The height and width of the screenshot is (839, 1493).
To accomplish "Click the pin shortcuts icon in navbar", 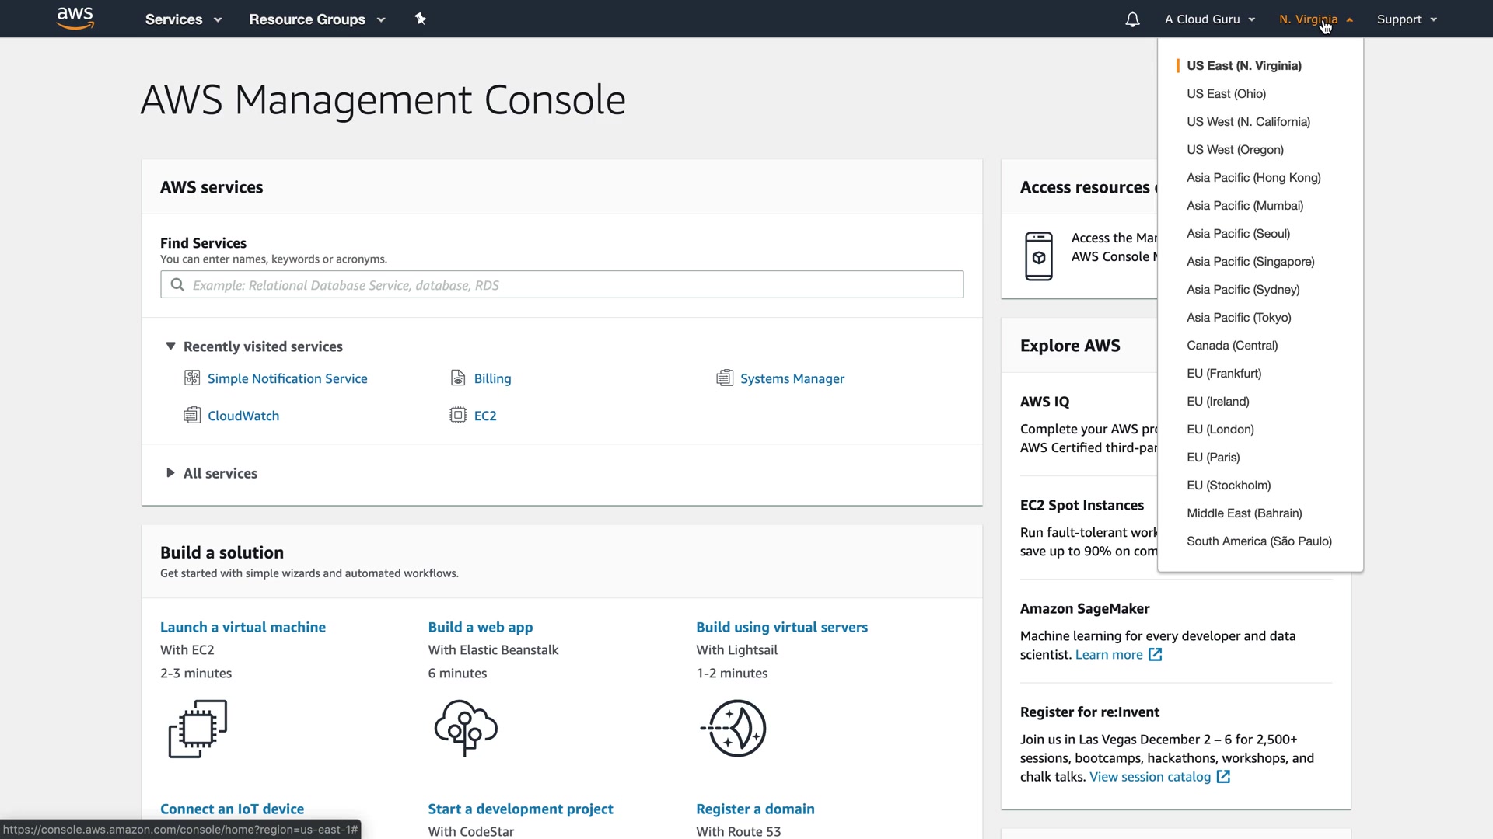I will click(421, 19).
